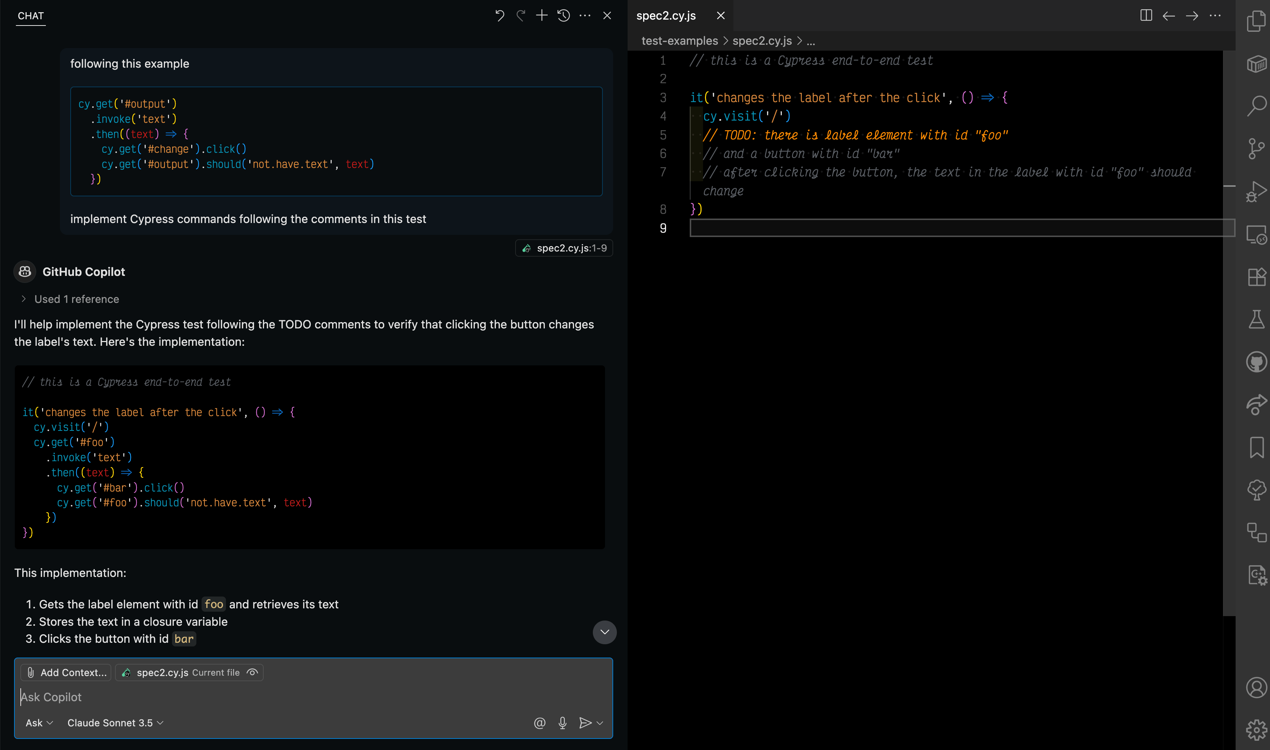Send the chat message
The height and width of the screenshot is (750, 1270).
point(585,723)
